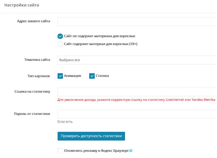Image resolution: width=217 pixels, height=158 pixels.
Task: Click the 'Тематика сайта' field label
Action: point(37,60)
